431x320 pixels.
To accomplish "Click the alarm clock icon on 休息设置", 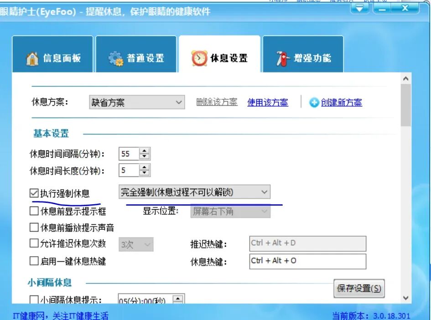I will point(199,58).
